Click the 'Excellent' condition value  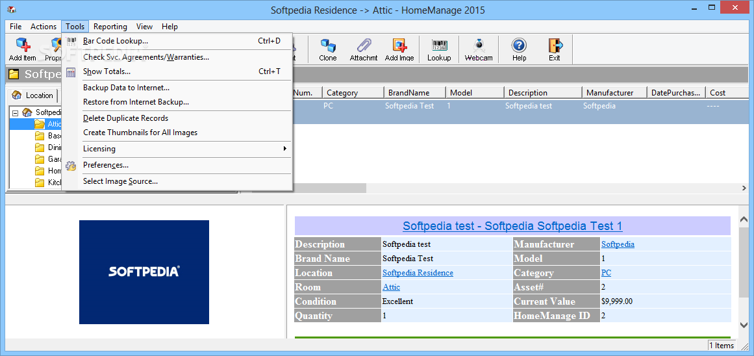(x=397, y=301)
